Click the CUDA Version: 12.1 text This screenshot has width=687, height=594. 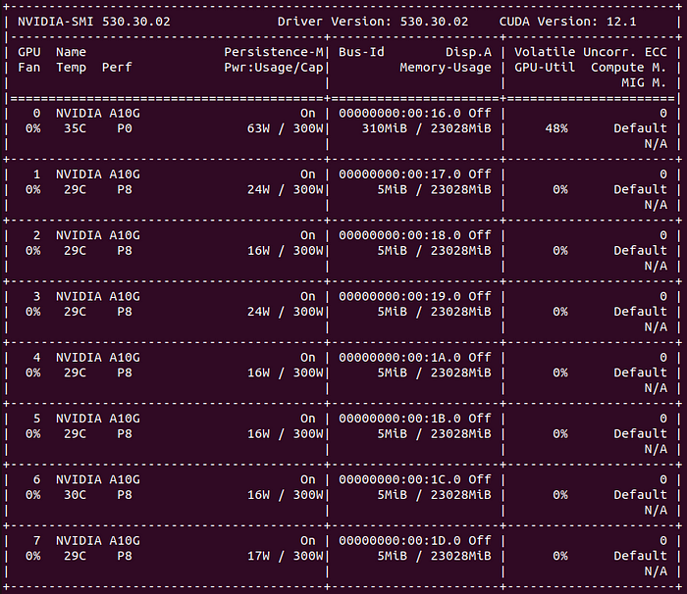(568, 22)
